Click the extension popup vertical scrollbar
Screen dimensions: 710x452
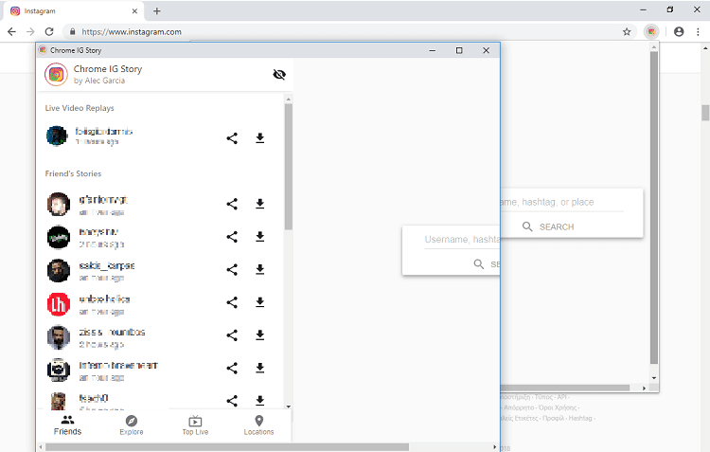tap(654, 208)
